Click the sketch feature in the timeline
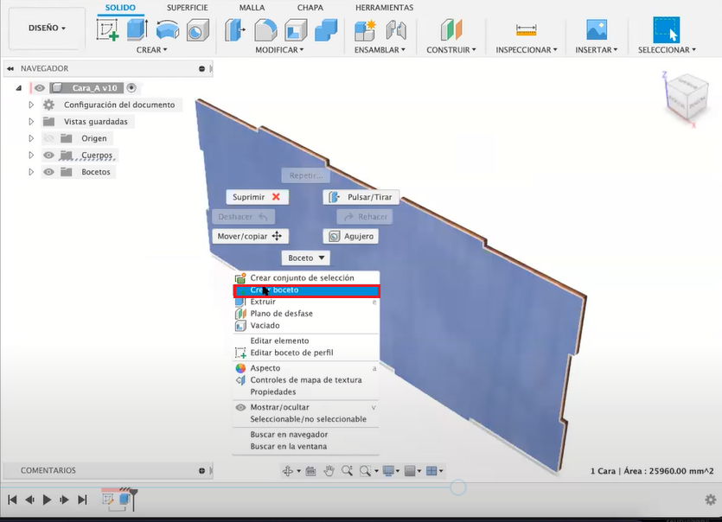Screen dimensions: 722x522 point(108,500)
